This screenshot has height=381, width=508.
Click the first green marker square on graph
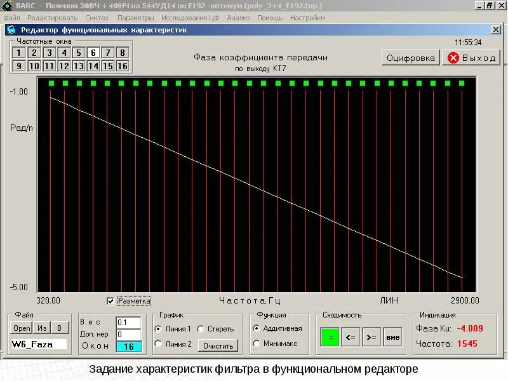(51, 83)
